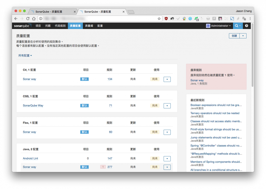Click the page vertical scrollbar

point(252,55)
